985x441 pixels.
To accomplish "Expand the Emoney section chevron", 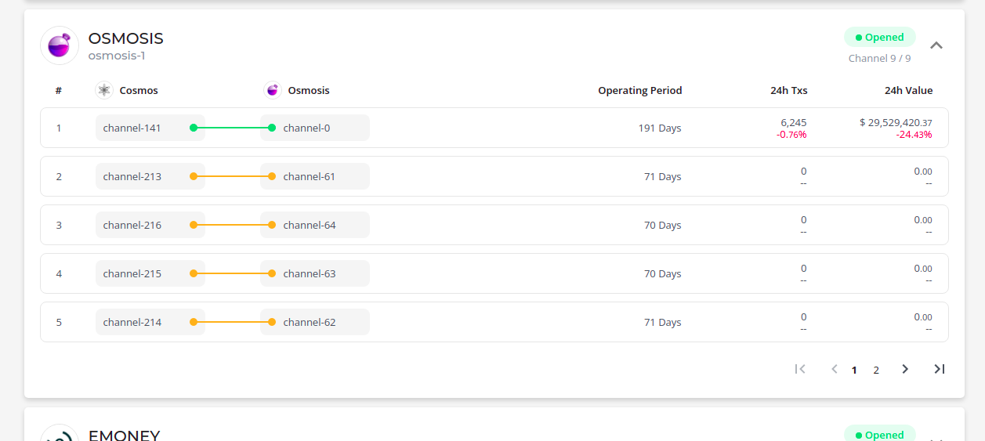I will tap(936, 437).
